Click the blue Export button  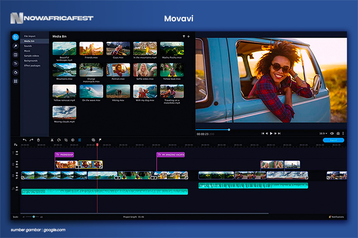pos(333,140)
